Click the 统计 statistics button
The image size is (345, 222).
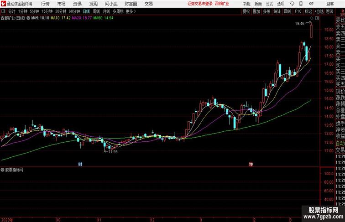(277, 11)
